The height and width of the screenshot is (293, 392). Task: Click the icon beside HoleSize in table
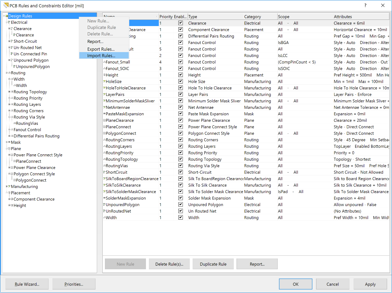tap(104, 82)
